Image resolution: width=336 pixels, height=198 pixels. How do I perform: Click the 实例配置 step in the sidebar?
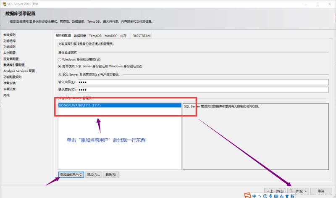click(9, 53)
